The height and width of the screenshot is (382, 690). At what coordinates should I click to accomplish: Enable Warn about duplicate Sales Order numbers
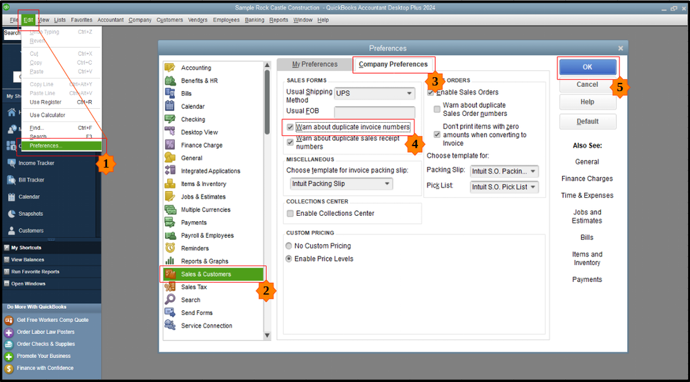(x=437, y=109)
